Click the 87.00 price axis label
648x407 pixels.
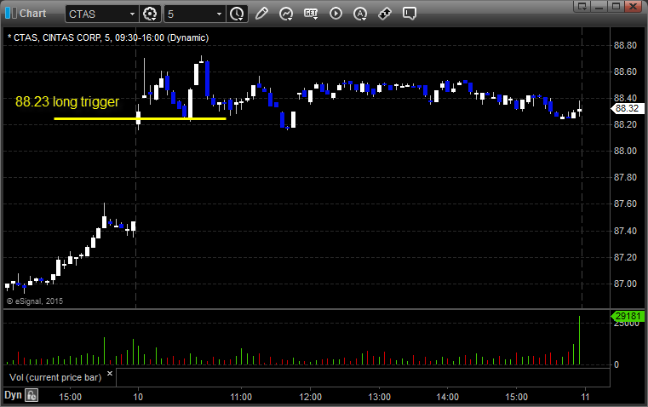(x=625, y=284)
